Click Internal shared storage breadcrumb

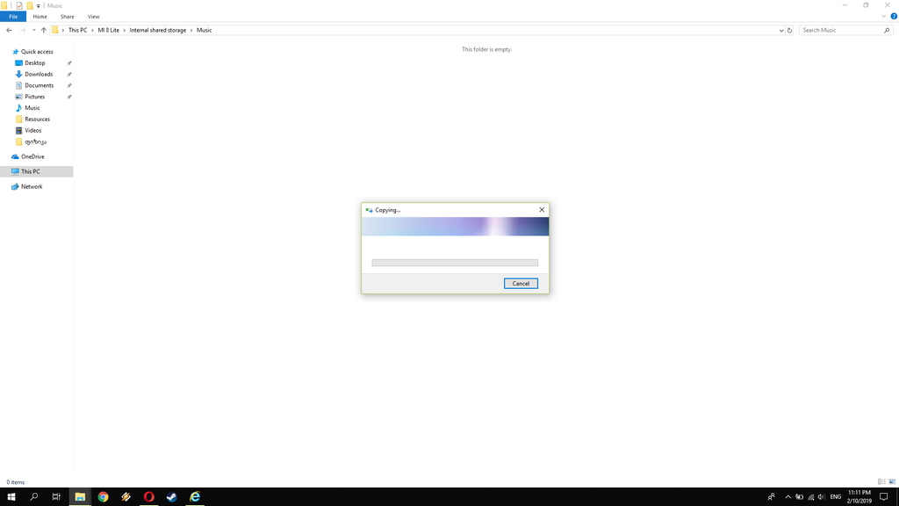click(x=158, y=31)
